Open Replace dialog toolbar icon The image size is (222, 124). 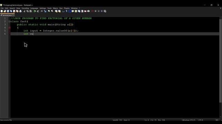coord(45,11)
